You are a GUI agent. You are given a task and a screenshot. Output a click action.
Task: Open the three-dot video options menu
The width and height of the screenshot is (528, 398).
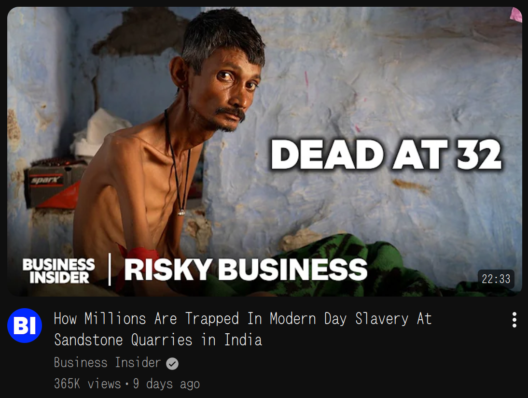click(x=514, y=320)
